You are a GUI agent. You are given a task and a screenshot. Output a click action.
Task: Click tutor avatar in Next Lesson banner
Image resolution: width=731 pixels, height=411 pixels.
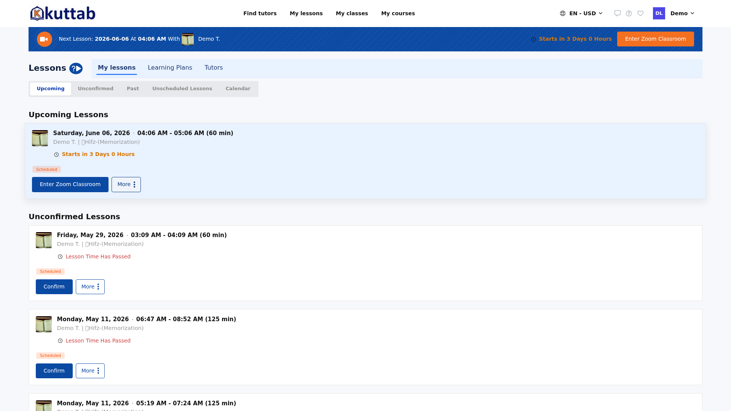click(188, 39)
